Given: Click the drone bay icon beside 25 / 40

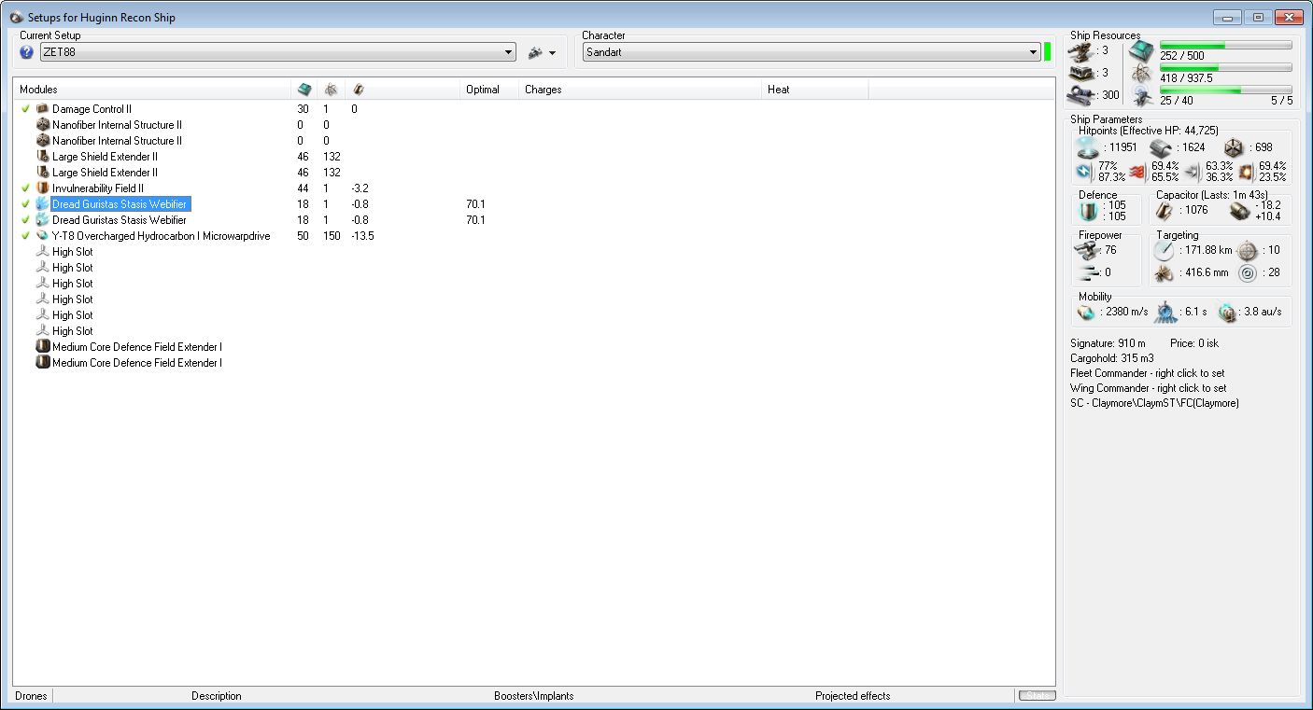Looking at the screenshot, I should click(x=1140, y=94).
